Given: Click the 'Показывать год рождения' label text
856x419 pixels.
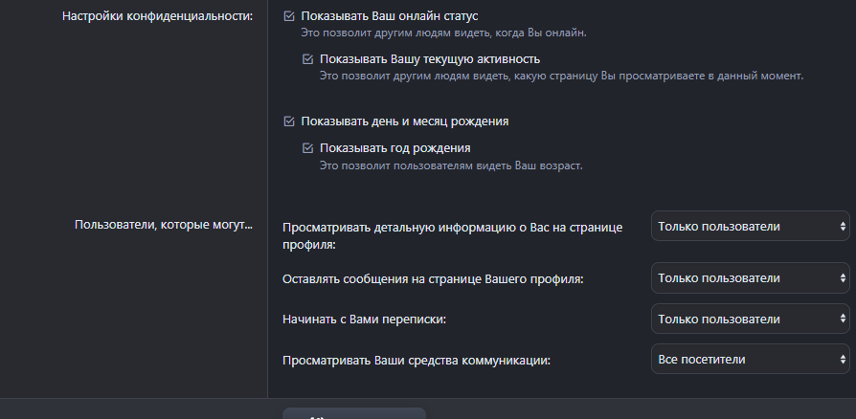Looking at the screenshot, I should pyautogui.click(x=395, y=148).
